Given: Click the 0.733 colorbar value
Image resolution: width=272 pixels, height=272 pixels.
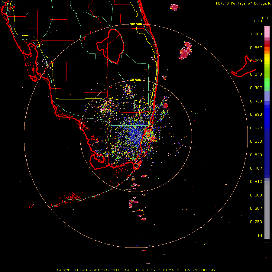Looking at the screenshot, I should (x=256, y=101).
